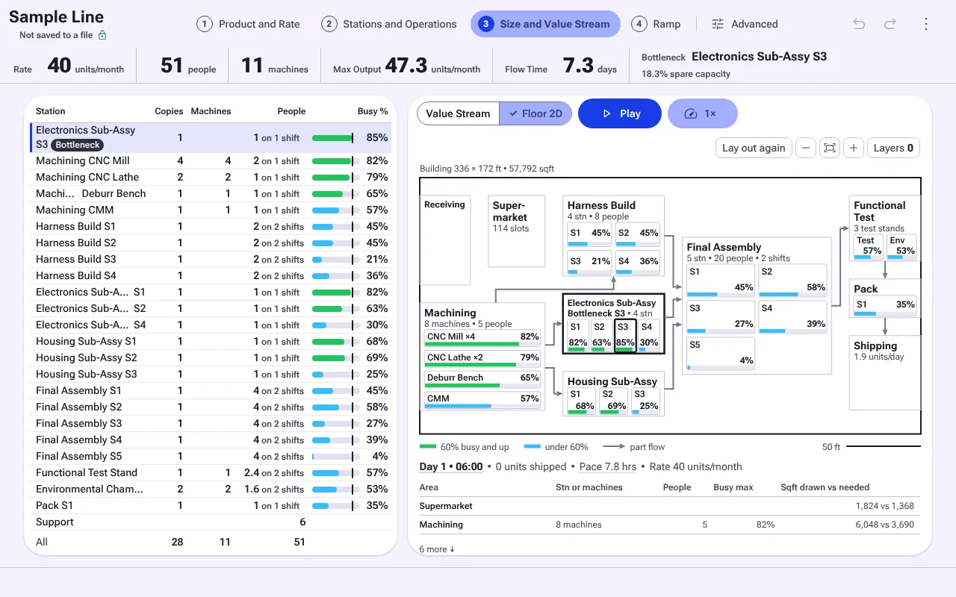Image resolution: width=956 pixels, height=597 pixels.
Task: Open the three-dot more options menu
Action: click(926, 24)
